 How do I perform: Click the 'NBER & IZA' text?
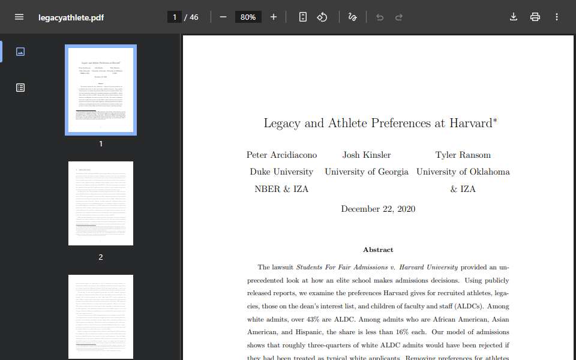coord(281,189)
